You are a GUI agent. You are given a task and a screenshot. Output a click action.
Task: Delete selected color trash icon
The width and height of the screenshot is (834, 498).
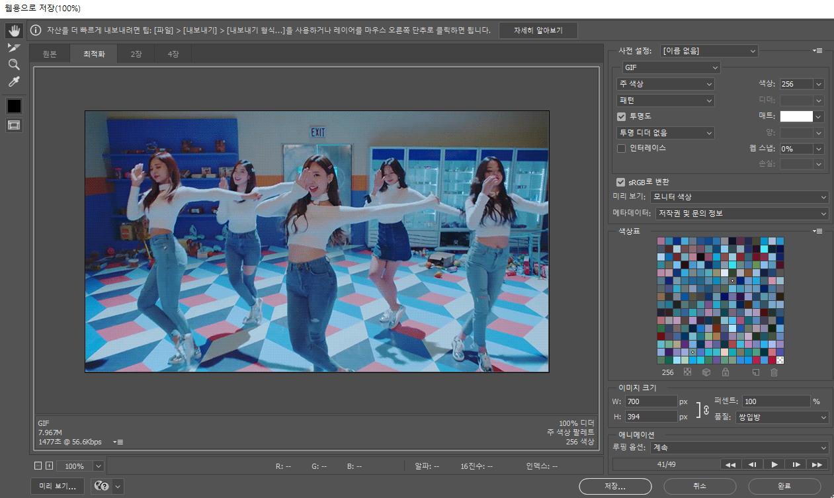click(774, 372)
